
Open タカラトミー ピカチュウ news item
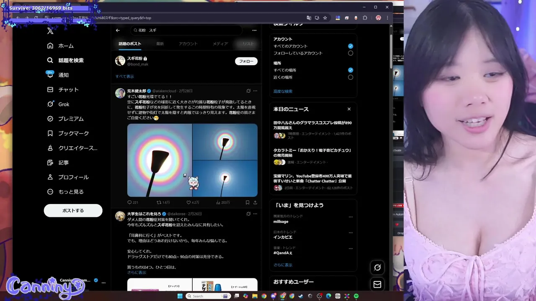[x=313, y=156]
